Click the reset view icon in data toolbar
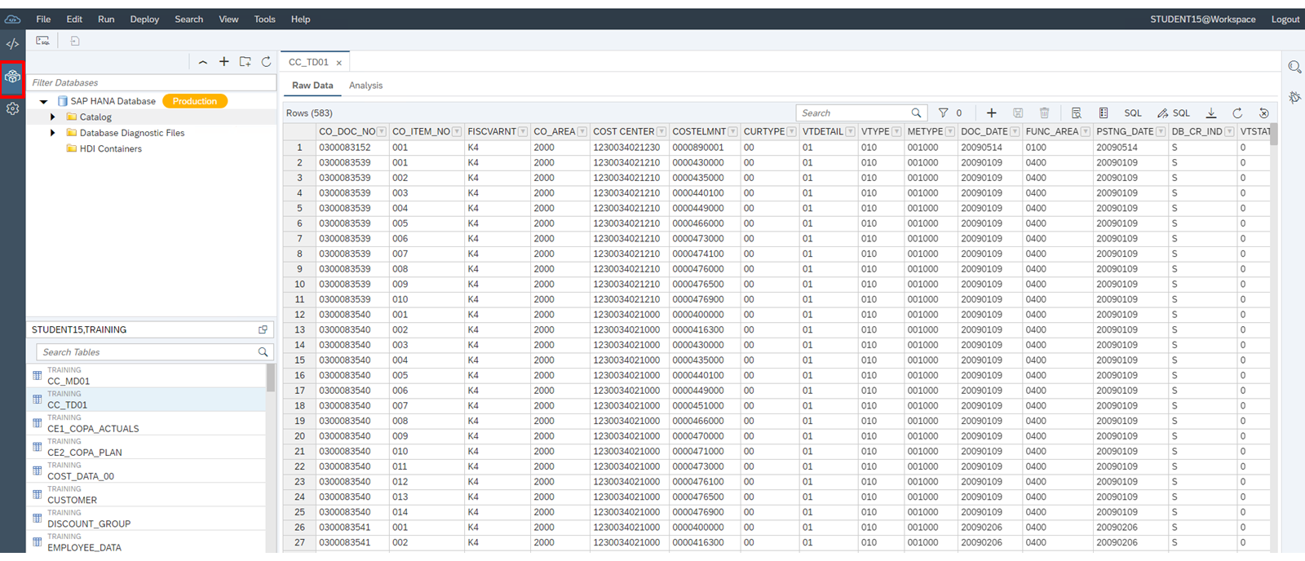Screen dimensions: 1305x561 tap(1263, 113)
